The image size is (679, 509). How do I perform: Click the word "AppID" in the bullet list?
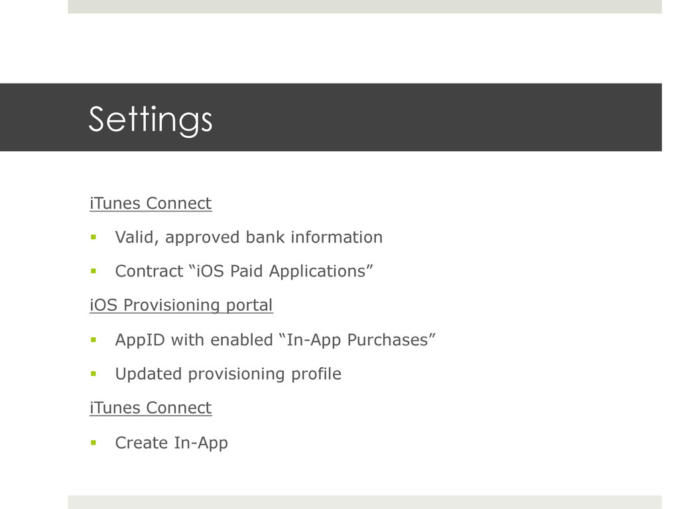(141, 340)
